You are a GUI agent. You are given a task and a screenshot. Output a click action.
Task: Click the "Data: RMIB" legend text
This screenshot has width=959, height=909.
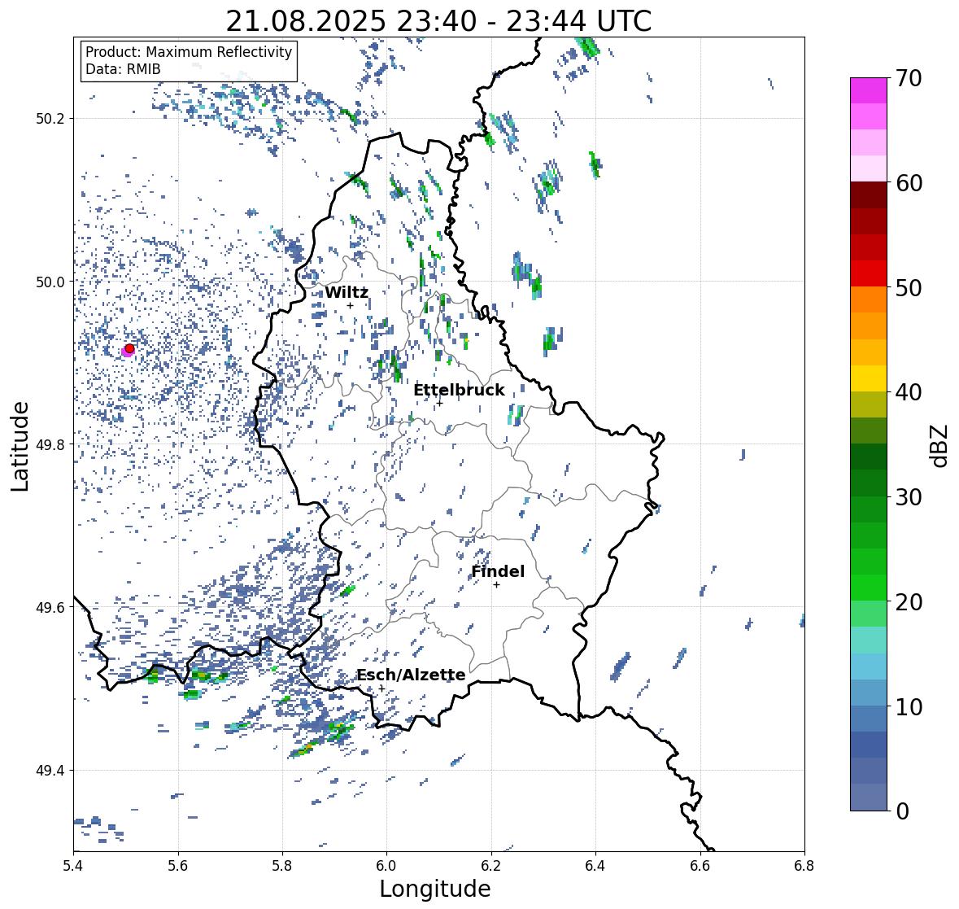123,69
